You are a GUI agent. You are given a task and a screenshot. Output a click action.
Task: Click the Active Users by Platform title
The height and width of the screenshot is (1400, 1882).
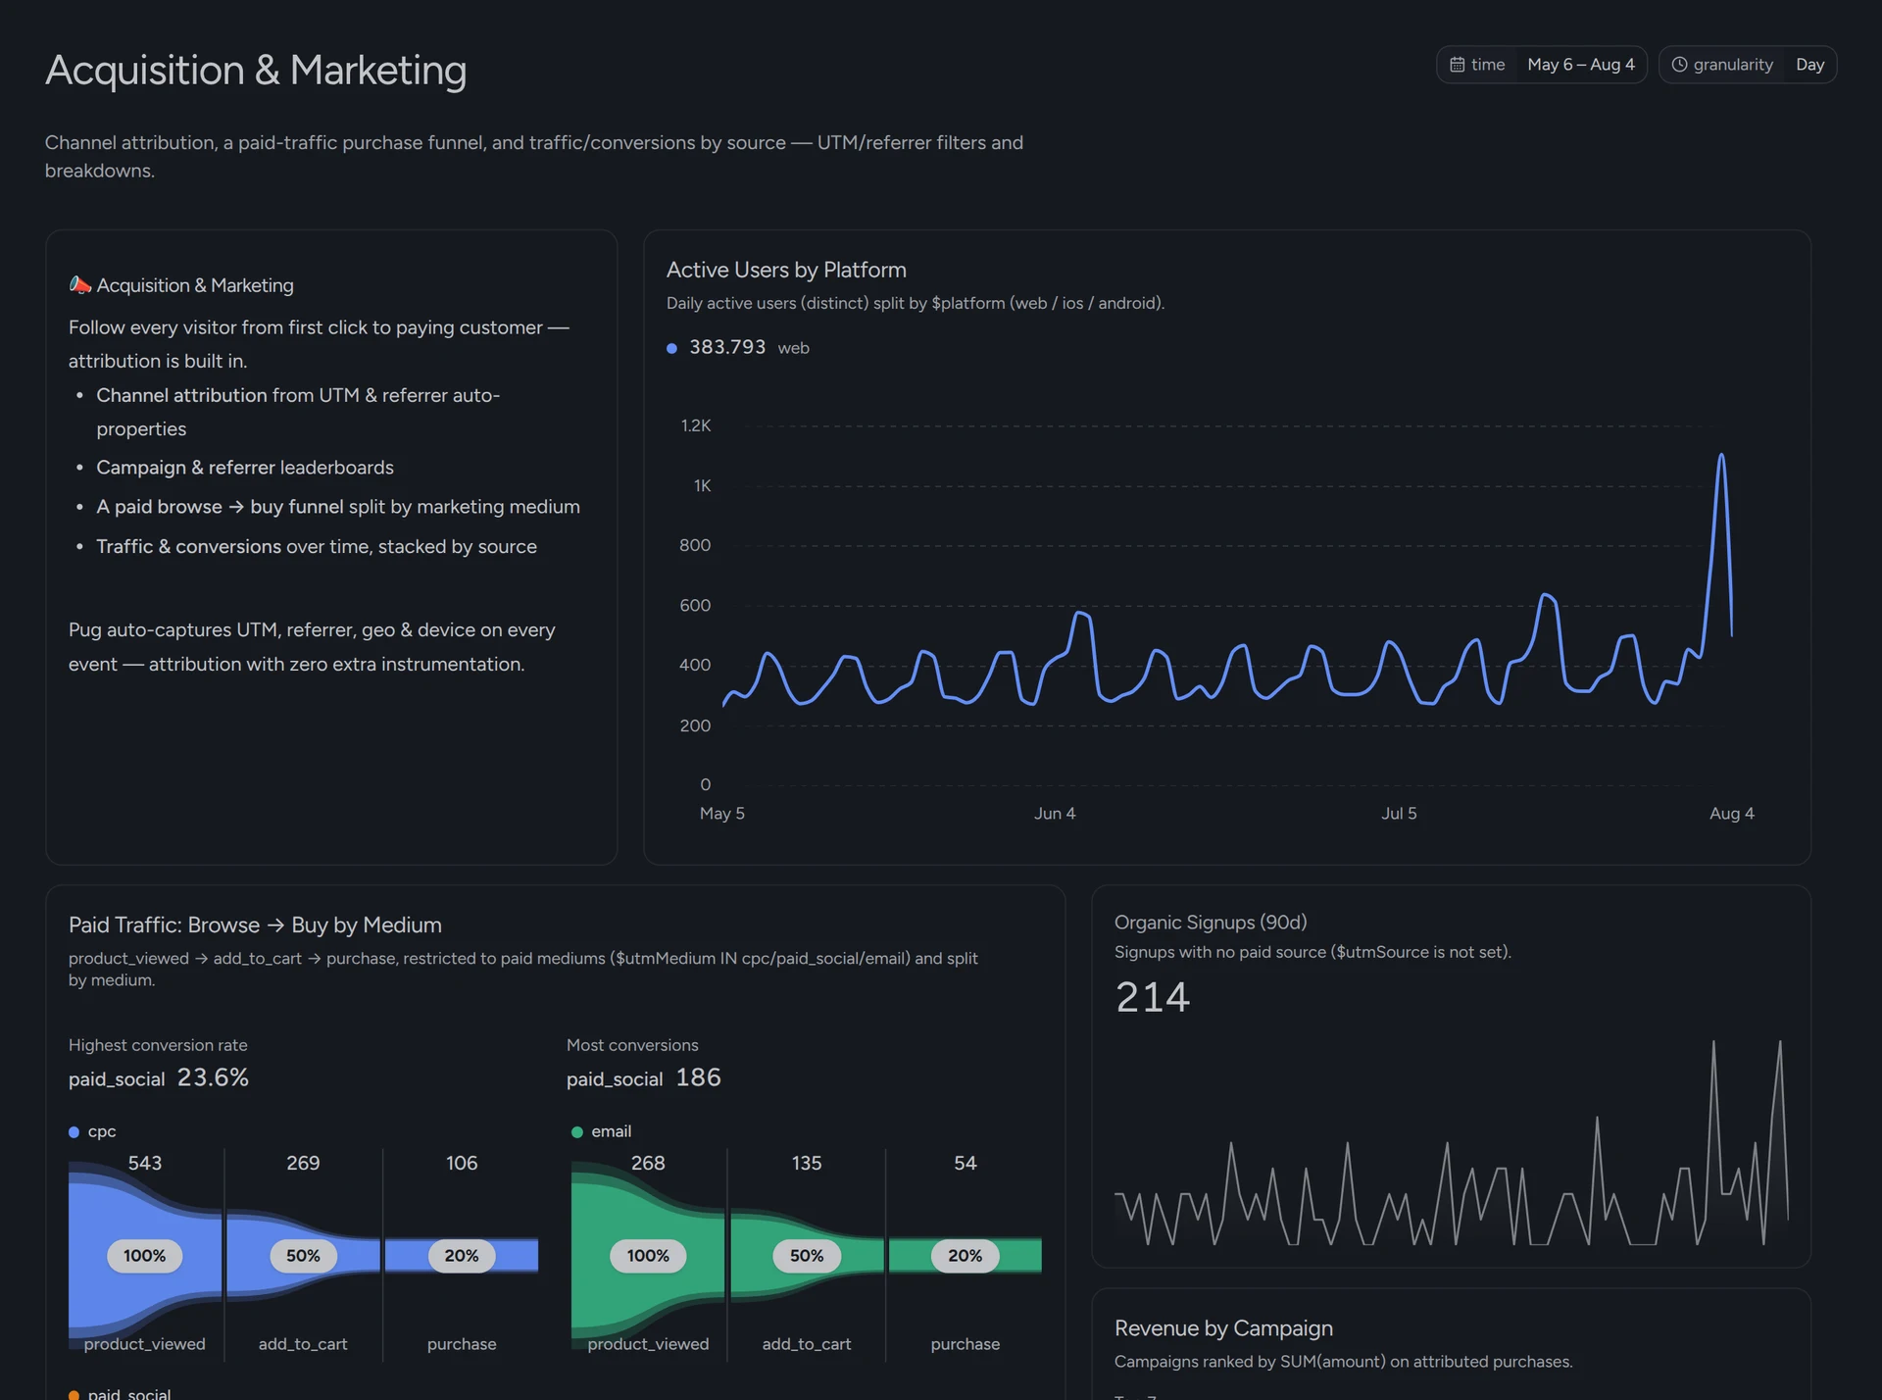pyautogui.click(x=786, y=270)
